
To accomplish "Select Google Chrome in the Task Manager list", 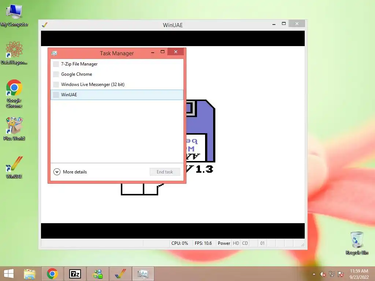I will (x=117, y=74).
